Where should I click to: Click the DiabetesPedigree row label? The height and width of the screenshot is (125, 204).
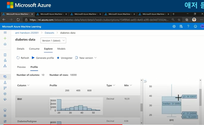[27, 121]
